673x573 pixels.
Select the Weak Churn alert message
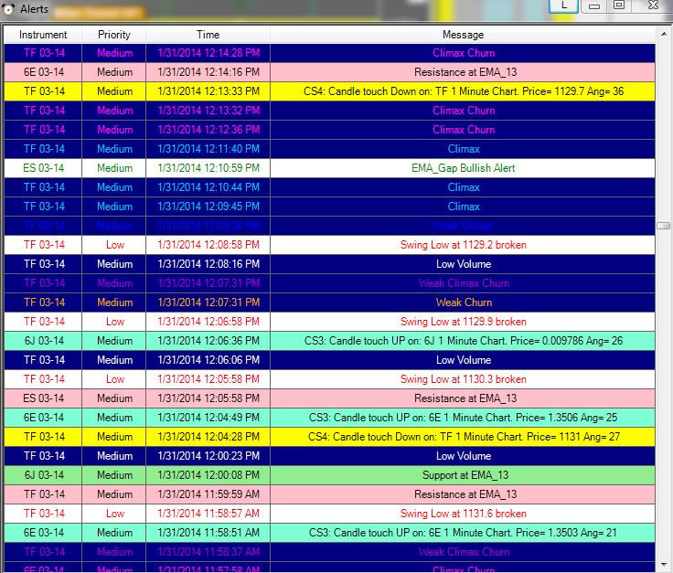(x=464, y=302)
